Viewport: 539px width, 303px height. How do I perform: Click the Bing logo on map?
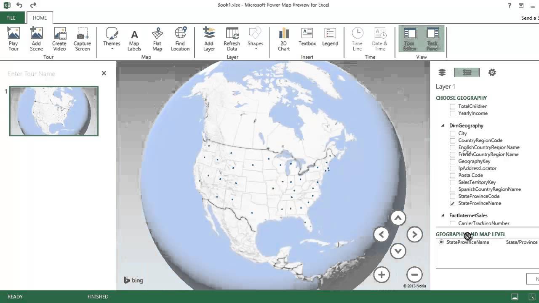(x=133, y=280)
